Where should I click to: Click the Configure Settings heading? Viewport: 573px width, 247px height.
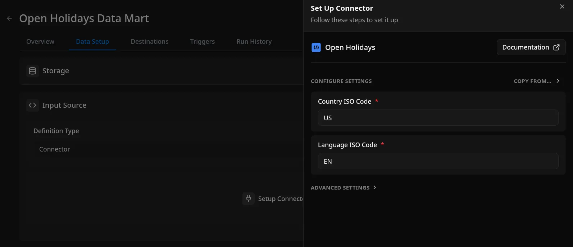coord(341,81)
